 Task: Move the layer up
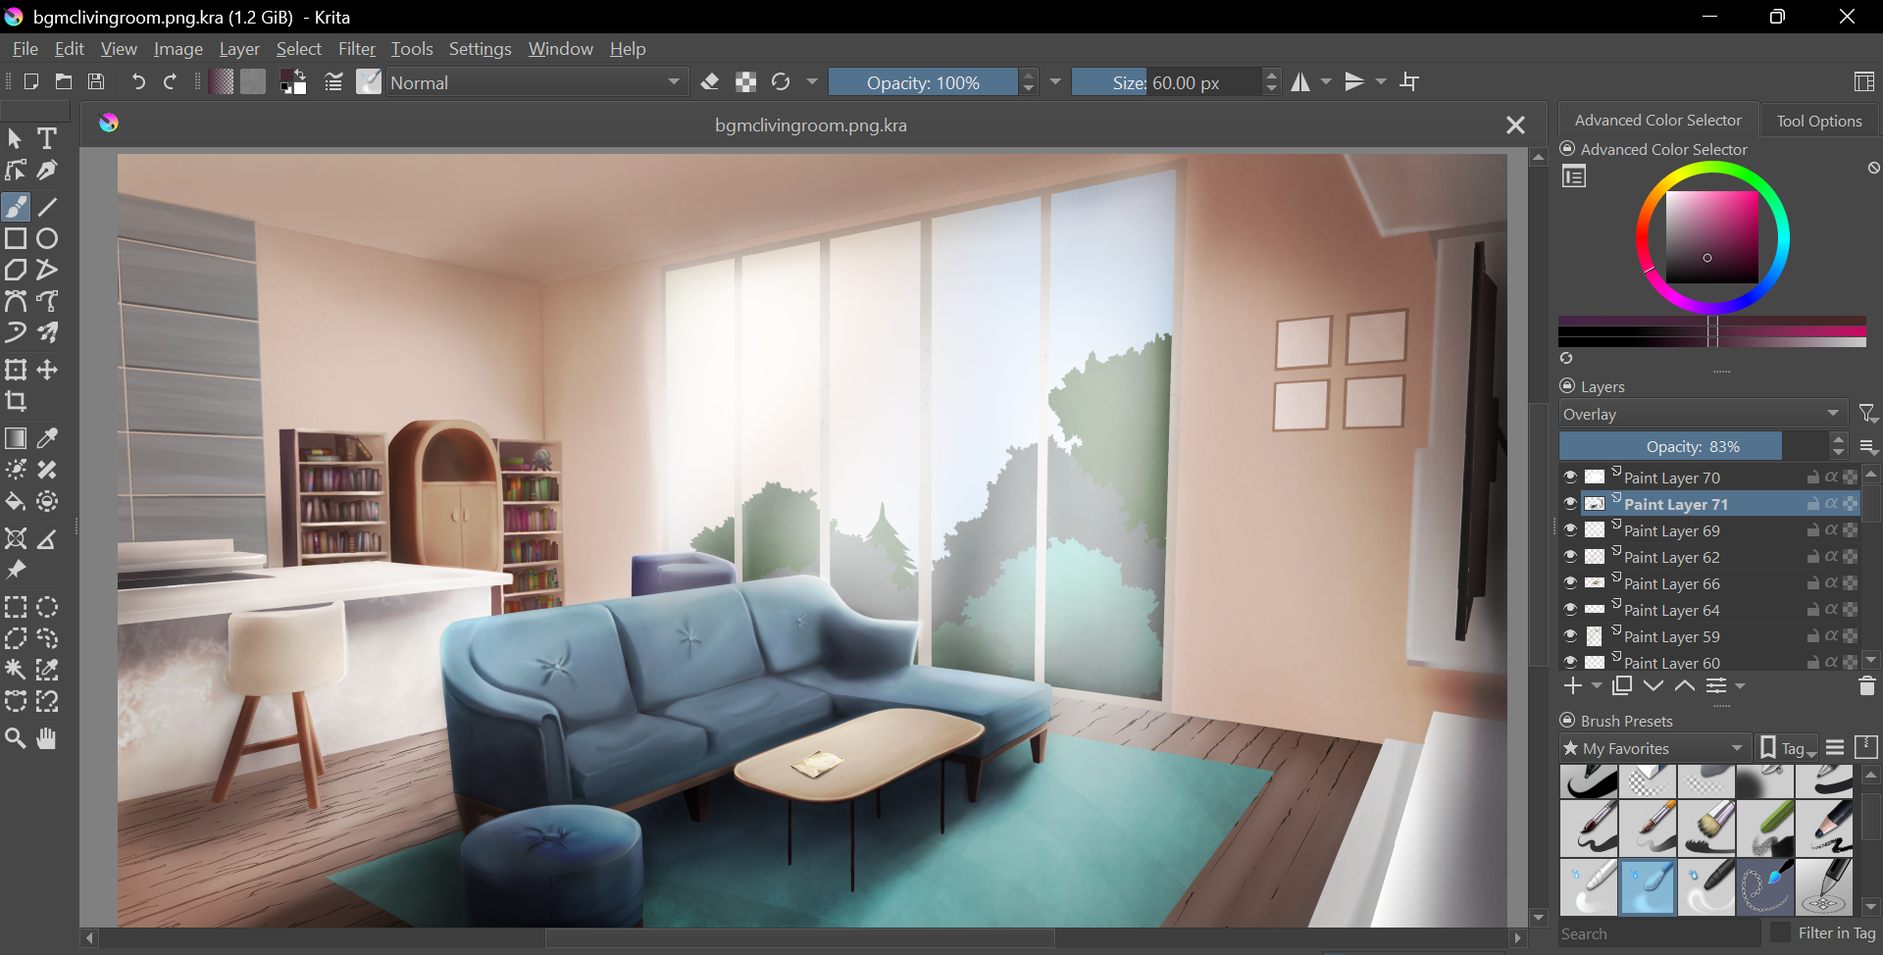pyautogui.click(x=1685, y=686)
